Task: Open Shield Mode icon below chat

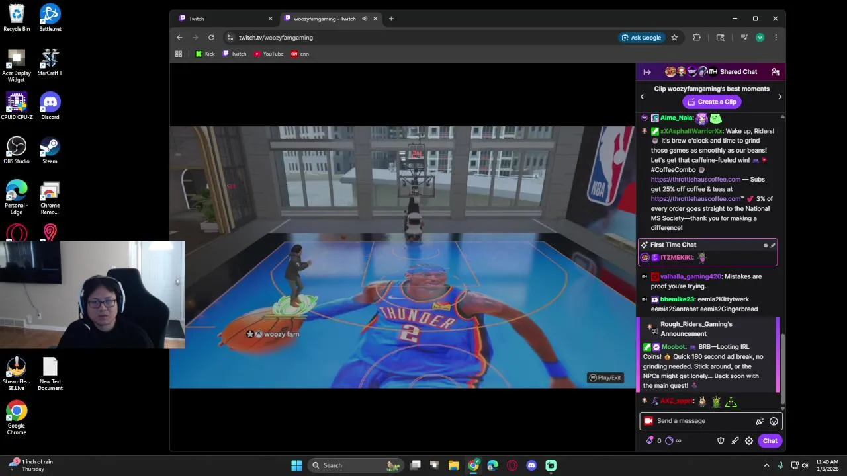Action: tap(721, 441)
